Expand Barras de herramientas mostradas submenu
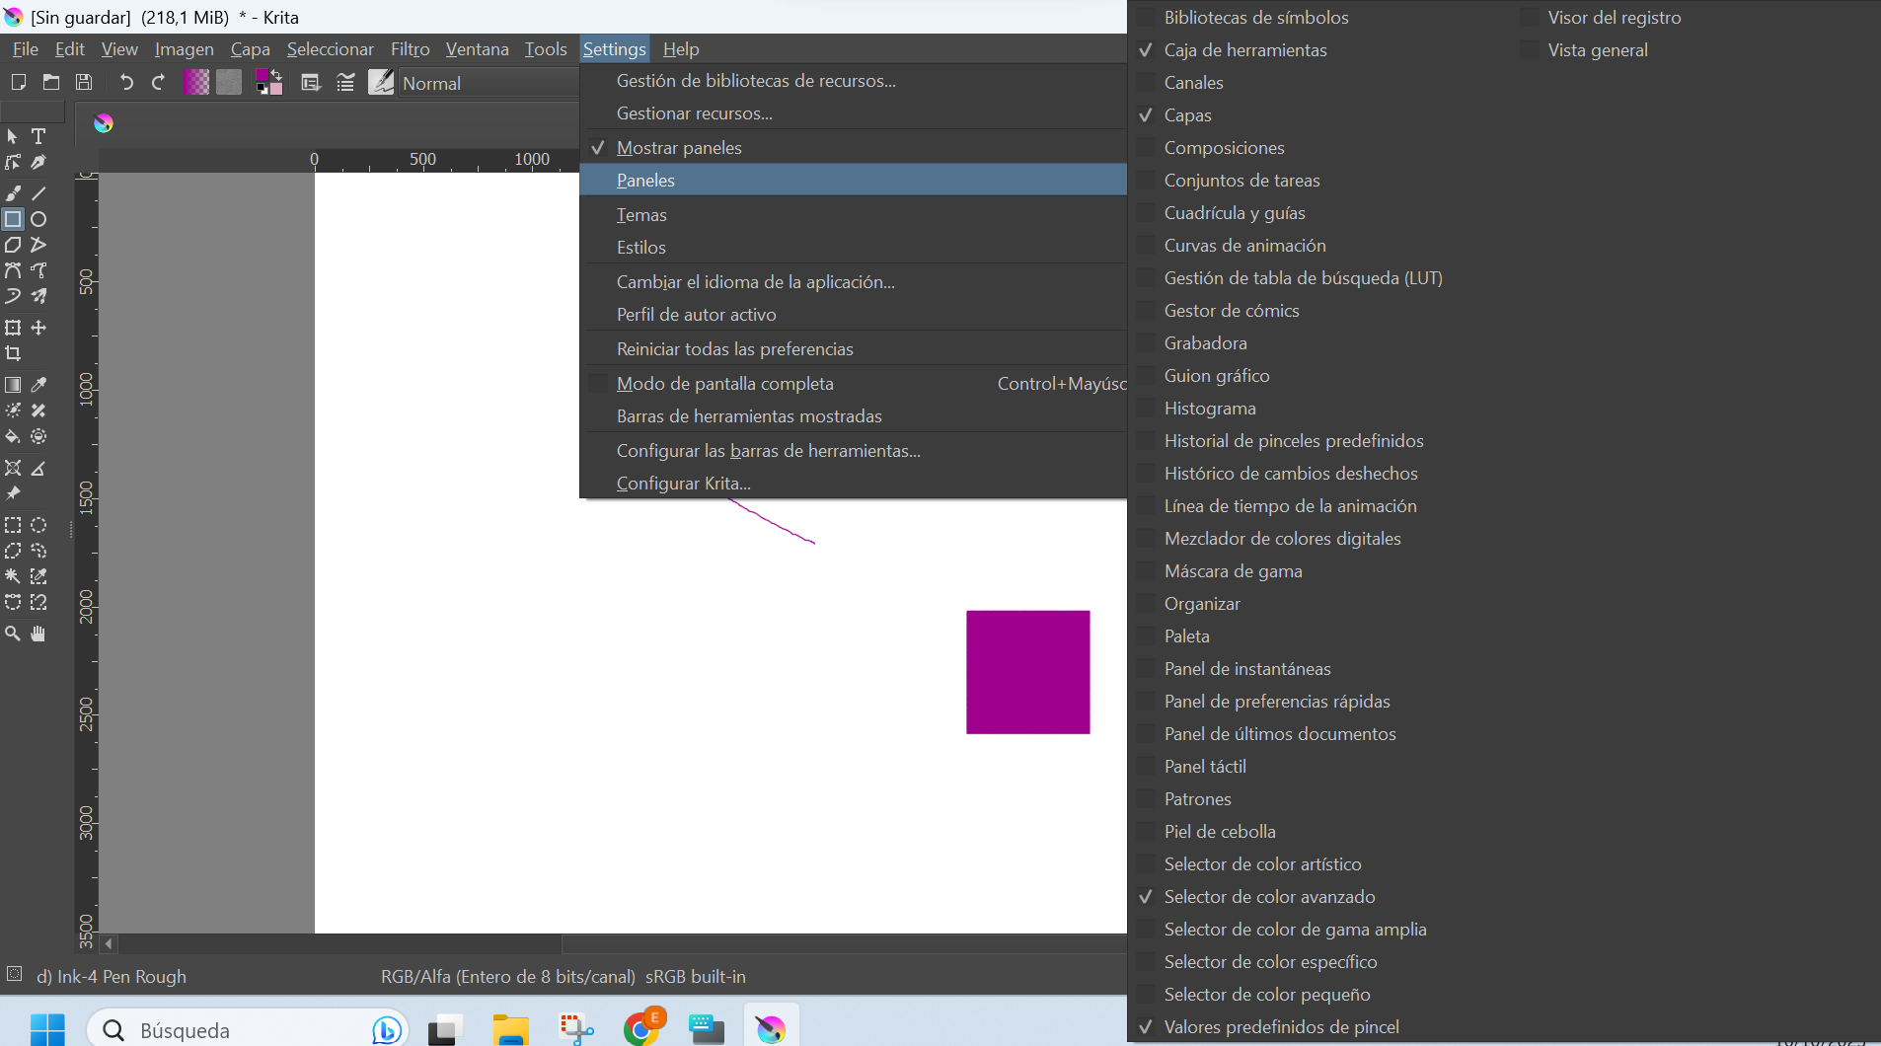 tap(853, 416)
